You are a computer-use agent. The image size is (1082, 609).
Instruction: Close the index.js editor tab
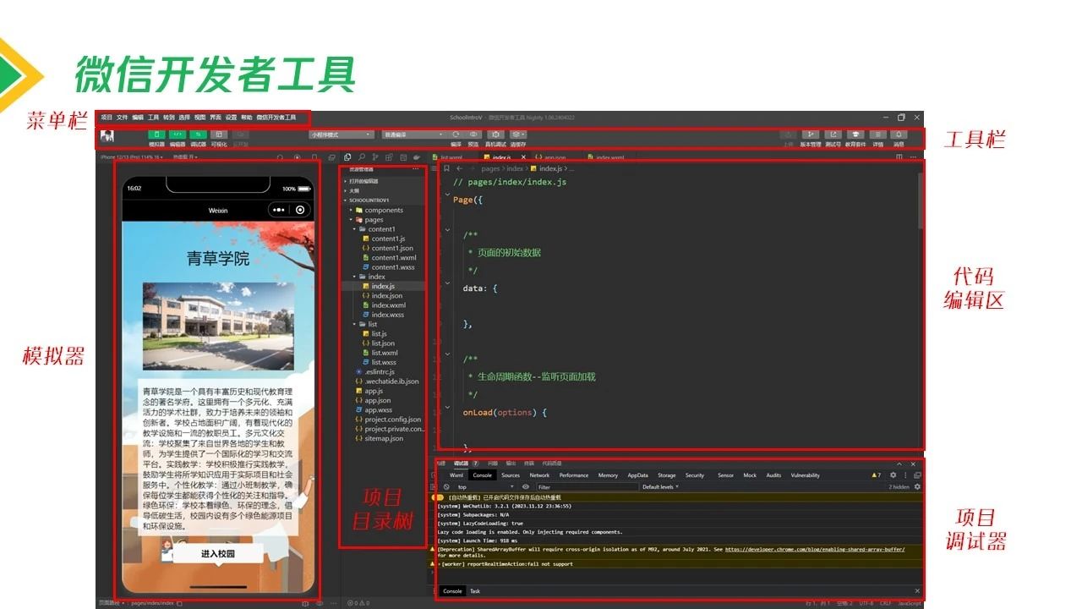(x=523, y=157)
